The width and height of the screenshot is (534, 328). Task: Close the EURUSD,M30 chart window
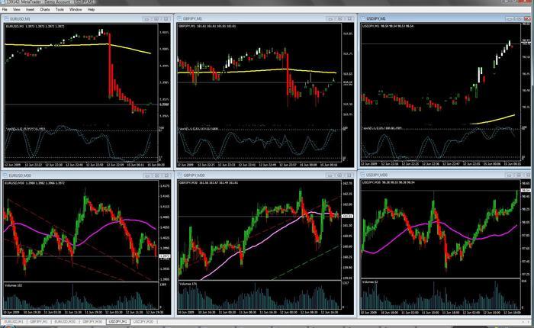click(166, 175)
